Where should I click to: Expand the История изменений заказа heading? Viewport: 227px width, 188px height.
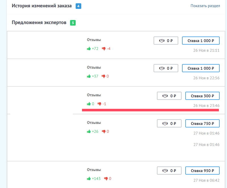tap(42, 6)
